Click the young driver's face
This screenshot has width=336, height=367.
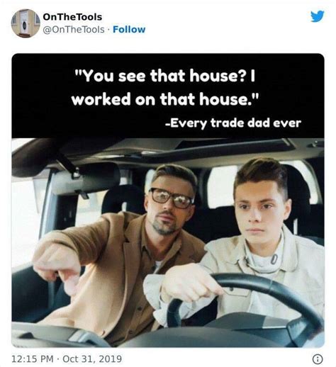coord(260,211)
